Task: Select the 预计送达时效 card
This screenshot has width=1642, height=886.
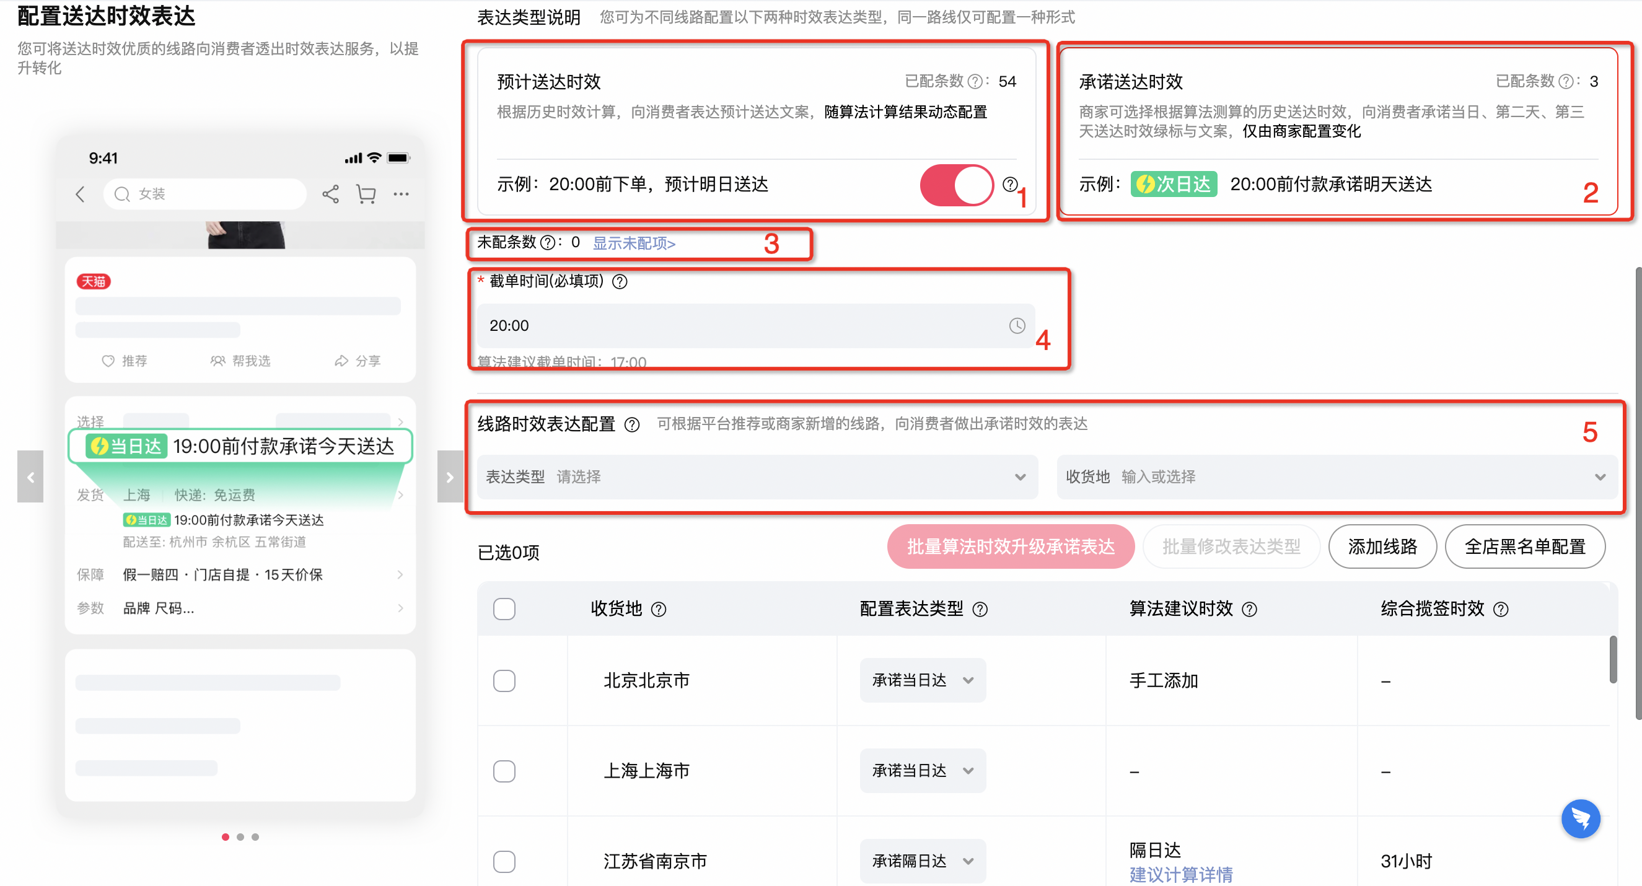Action: pos(756,131)
